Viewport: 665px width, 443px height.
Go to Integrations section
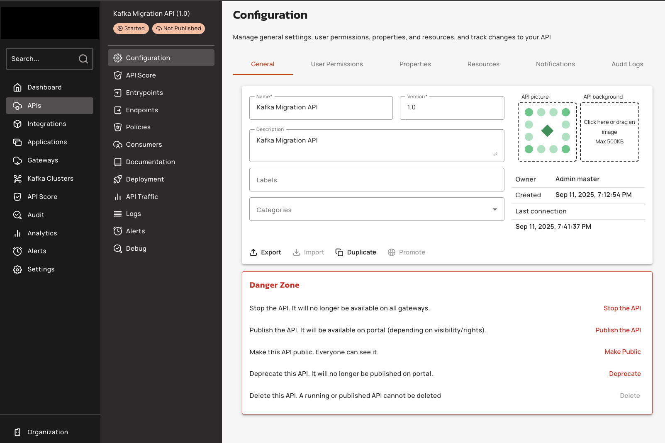pyautogui.click(x=46, y=124)
